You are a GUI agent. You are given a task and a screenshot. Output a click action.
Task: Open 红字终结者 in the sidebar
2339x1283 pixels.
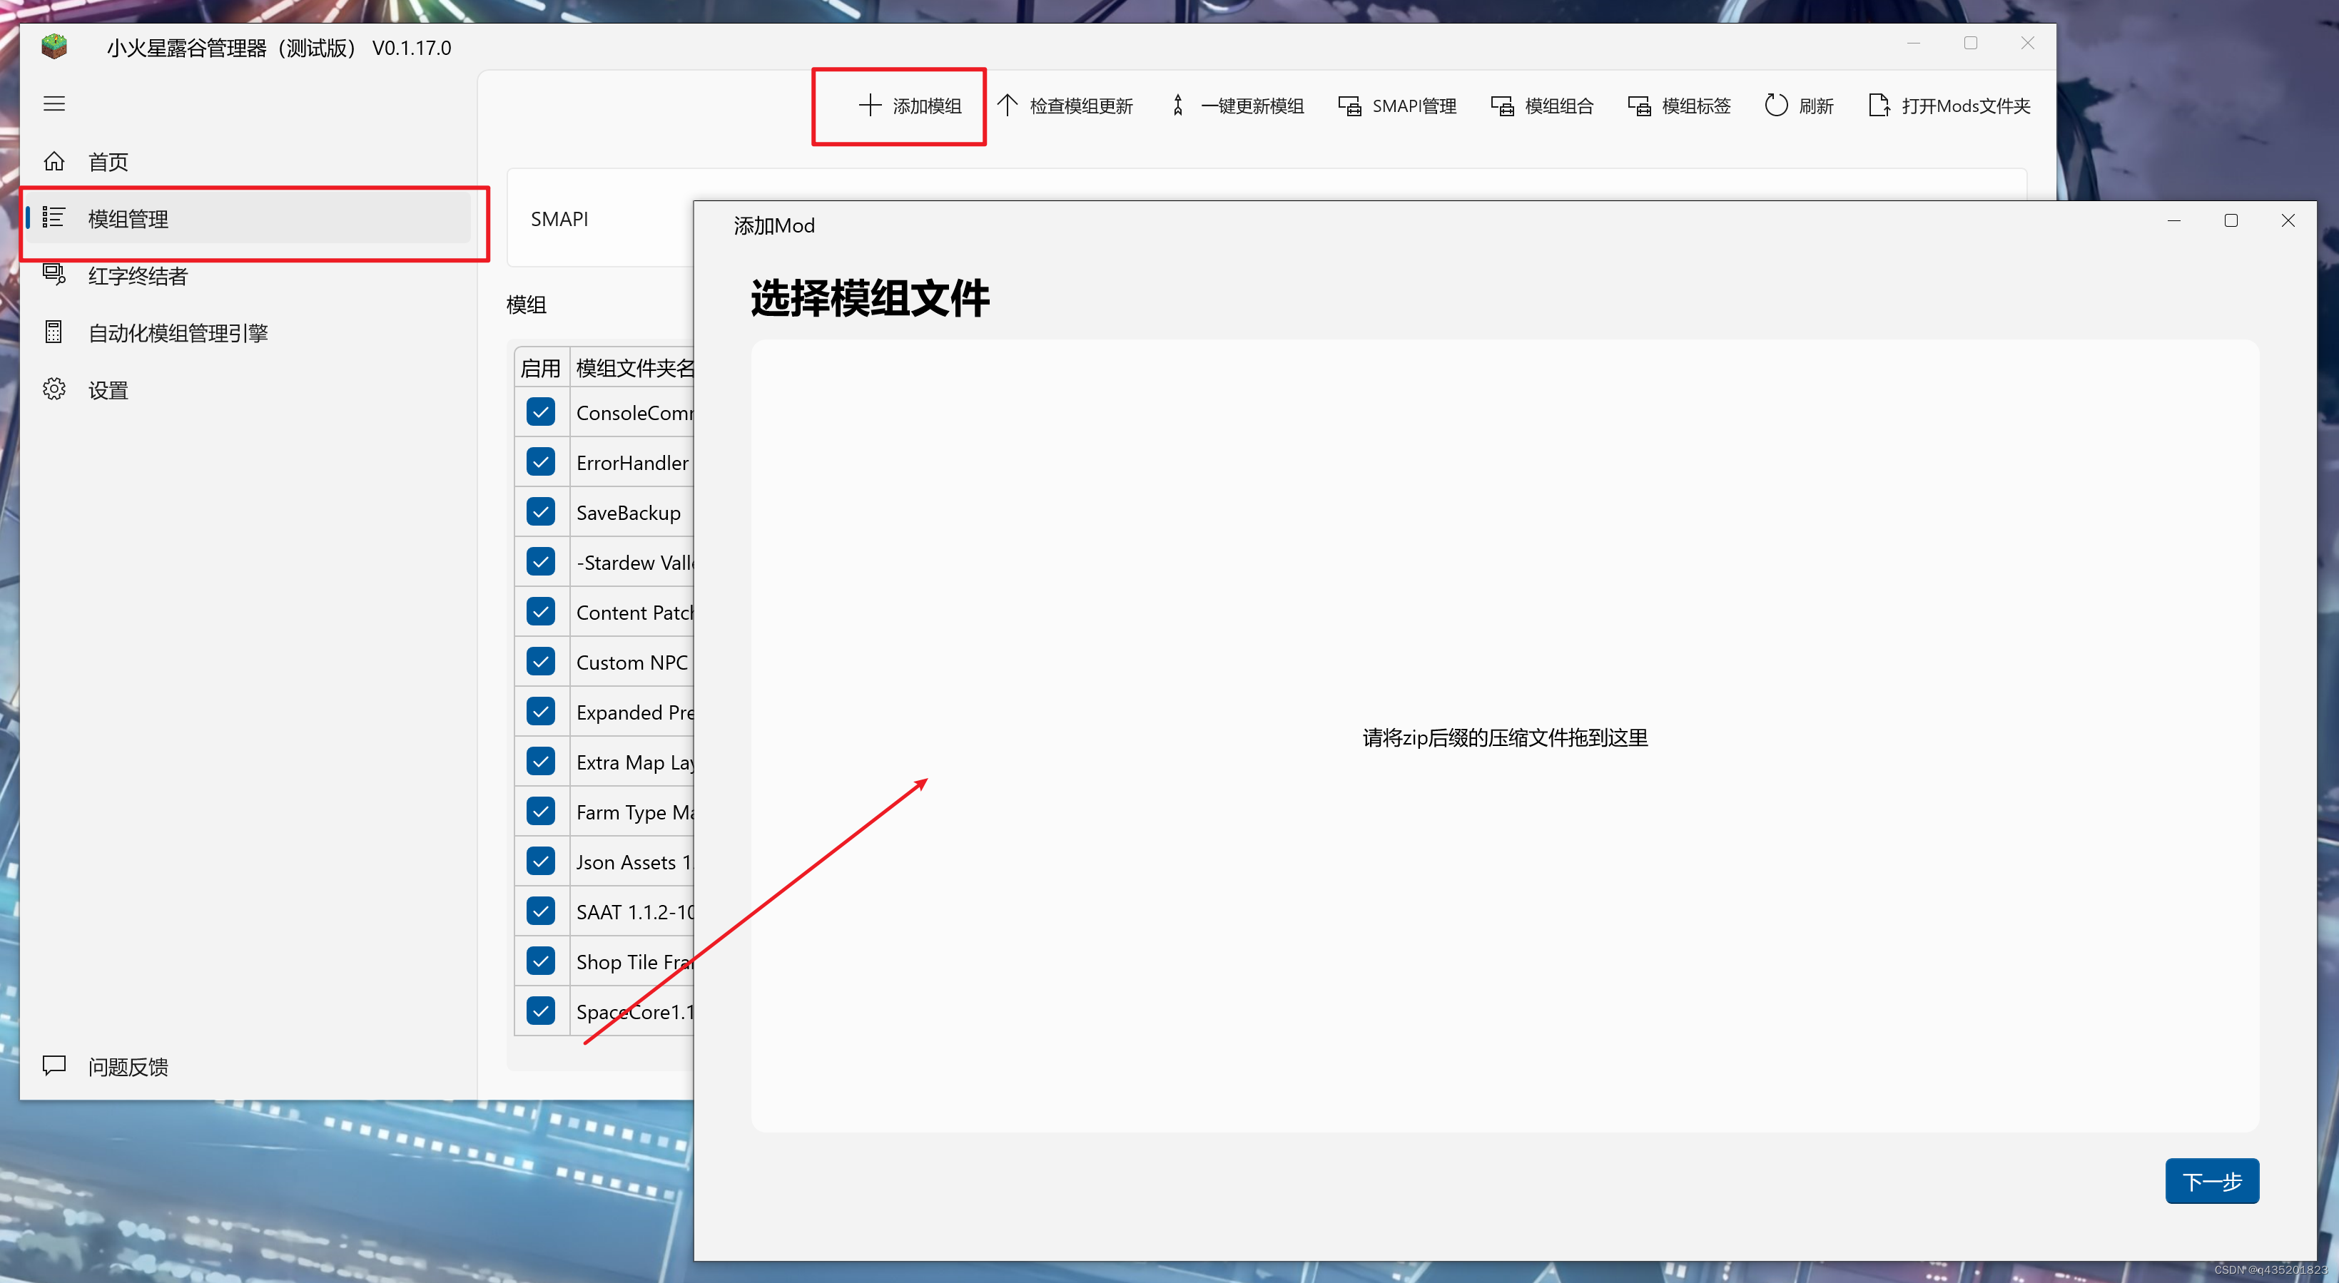(136, 276)
